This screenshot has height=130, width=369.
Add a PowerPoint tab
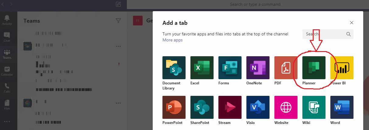(174, 107)
